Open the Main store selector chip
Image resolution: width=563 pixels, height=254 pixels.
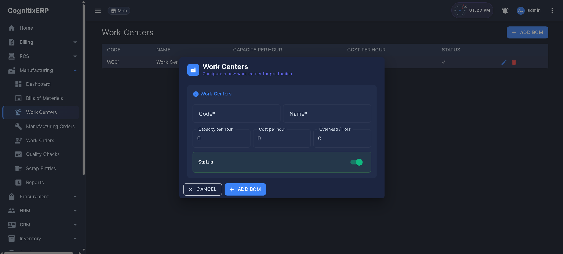coord(119,11)
